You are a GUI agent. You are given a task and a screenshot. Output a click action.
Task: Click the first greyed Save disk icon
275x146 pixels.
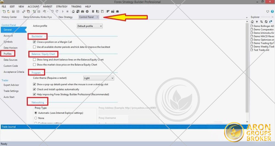[13, 12]
